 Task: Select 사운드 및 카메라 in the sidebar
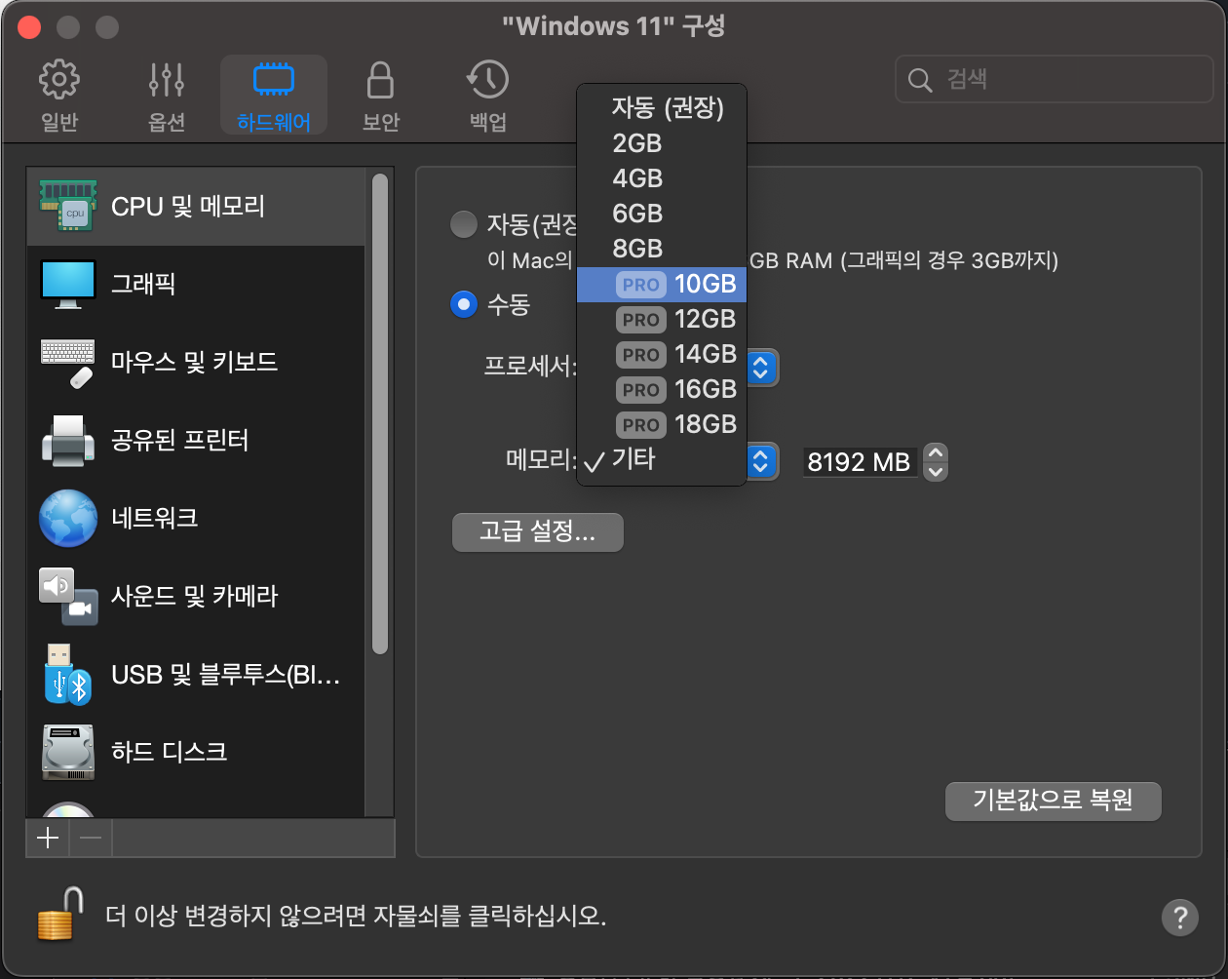tap(196, 596)
